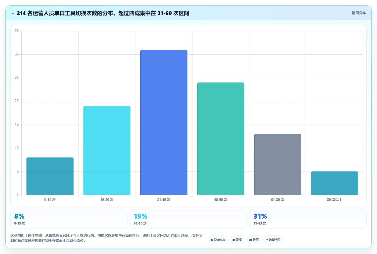Click the 16-30 次 cyan bar

coord(107,150)
